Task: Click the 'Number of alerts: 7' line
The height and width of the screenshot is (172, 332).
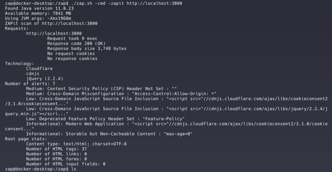Action: (x=30, y=84)
